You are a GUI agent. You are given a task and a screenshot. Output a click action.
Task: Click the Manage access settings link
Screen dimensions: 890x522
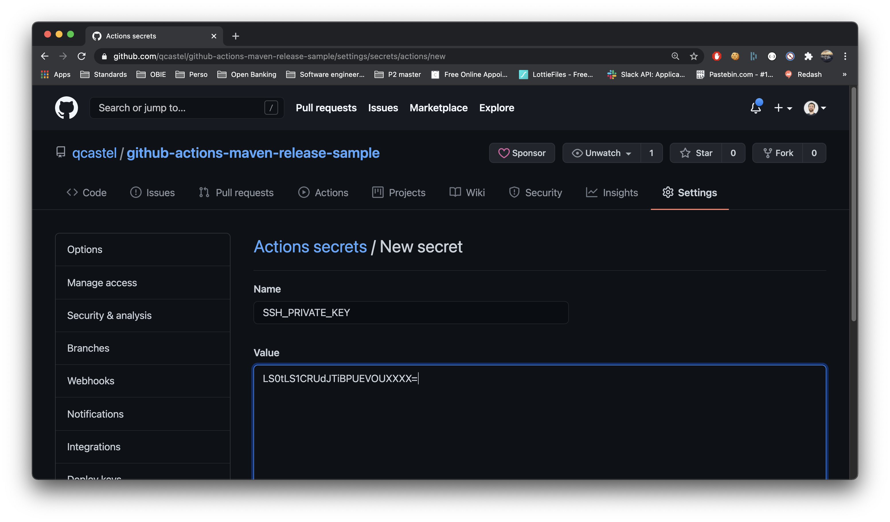[x=102, y=282]
